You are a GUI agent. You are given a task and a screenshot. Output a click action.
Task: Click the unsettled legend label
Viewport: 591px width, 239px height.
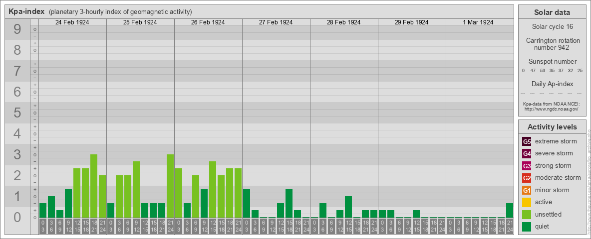(x=549, y=214)
